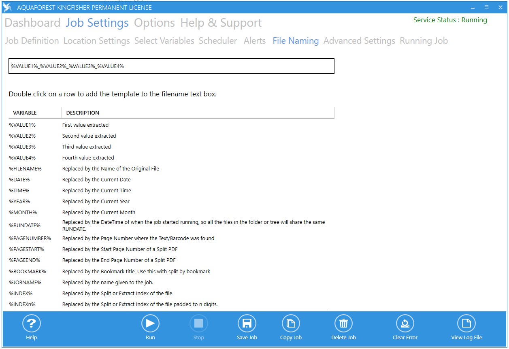Reset errors with the Clear Error icon
This screenshot has height=349, width=509.
pos(405,323)
